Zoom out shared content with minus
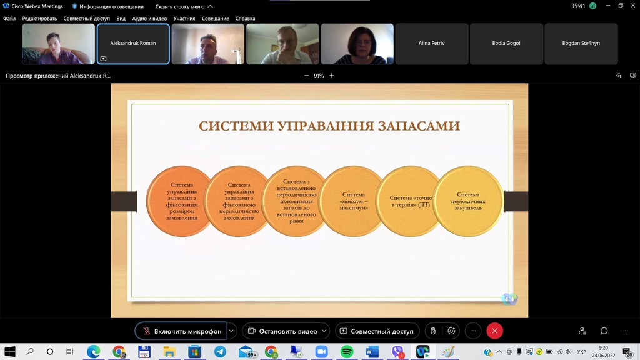The width and height of the screenshot is (640, 360). (306, 76)
